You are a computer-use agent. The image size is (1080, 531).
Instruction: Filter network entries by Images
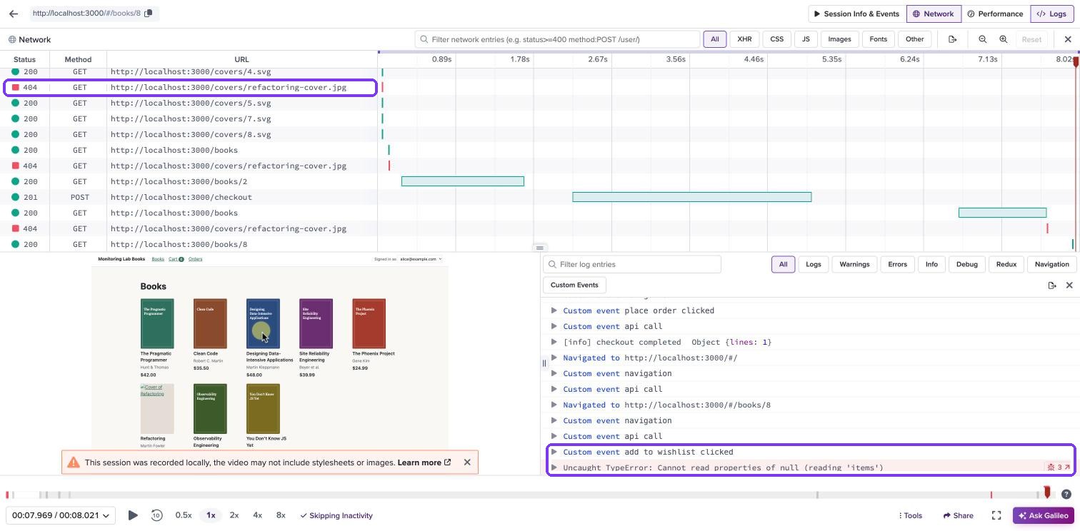pyautogui.click(x=839, y=39)
